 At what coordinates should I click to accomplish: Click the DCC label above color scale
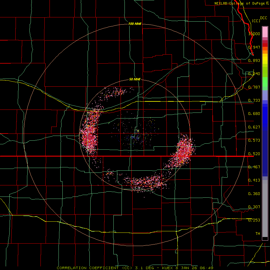point(263,18)
